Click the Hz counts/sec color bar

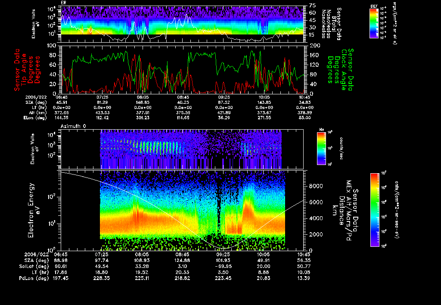(x=321, y=149)
